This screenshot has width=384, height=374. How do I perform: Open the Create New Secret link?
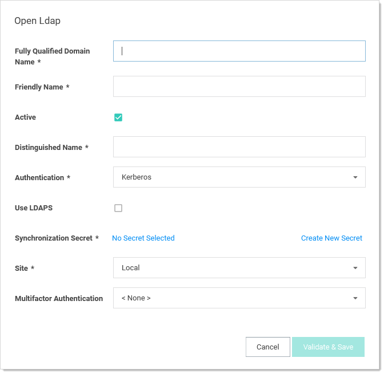(331, 238)
